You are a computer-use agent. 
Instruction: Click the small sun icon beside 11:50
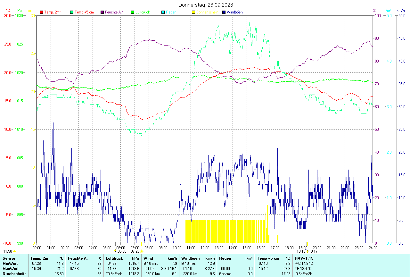tap(14, 252)
